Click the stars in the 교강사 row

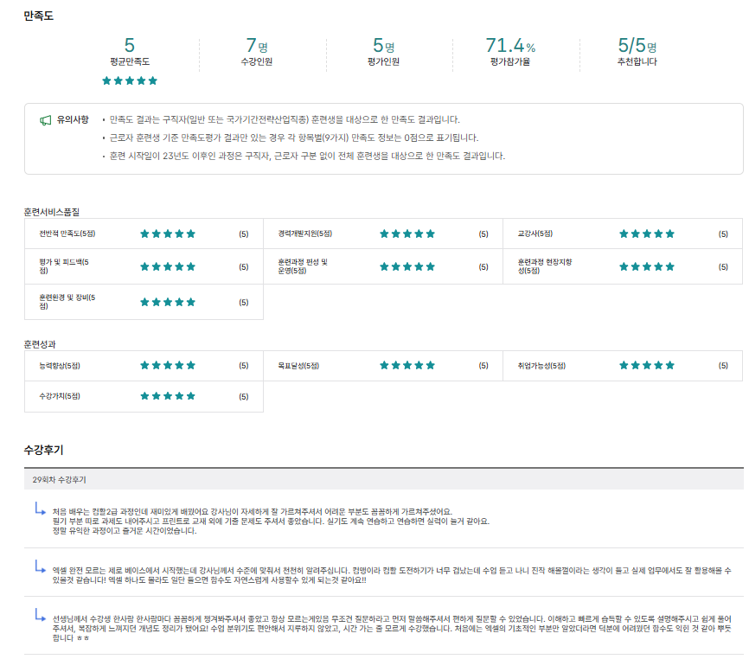[x=647, y=234]
